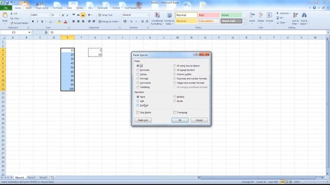Viewport: 330px width, 185px height.
Task: Click Increase Font Size icon
Action: [x=63, y=15]
